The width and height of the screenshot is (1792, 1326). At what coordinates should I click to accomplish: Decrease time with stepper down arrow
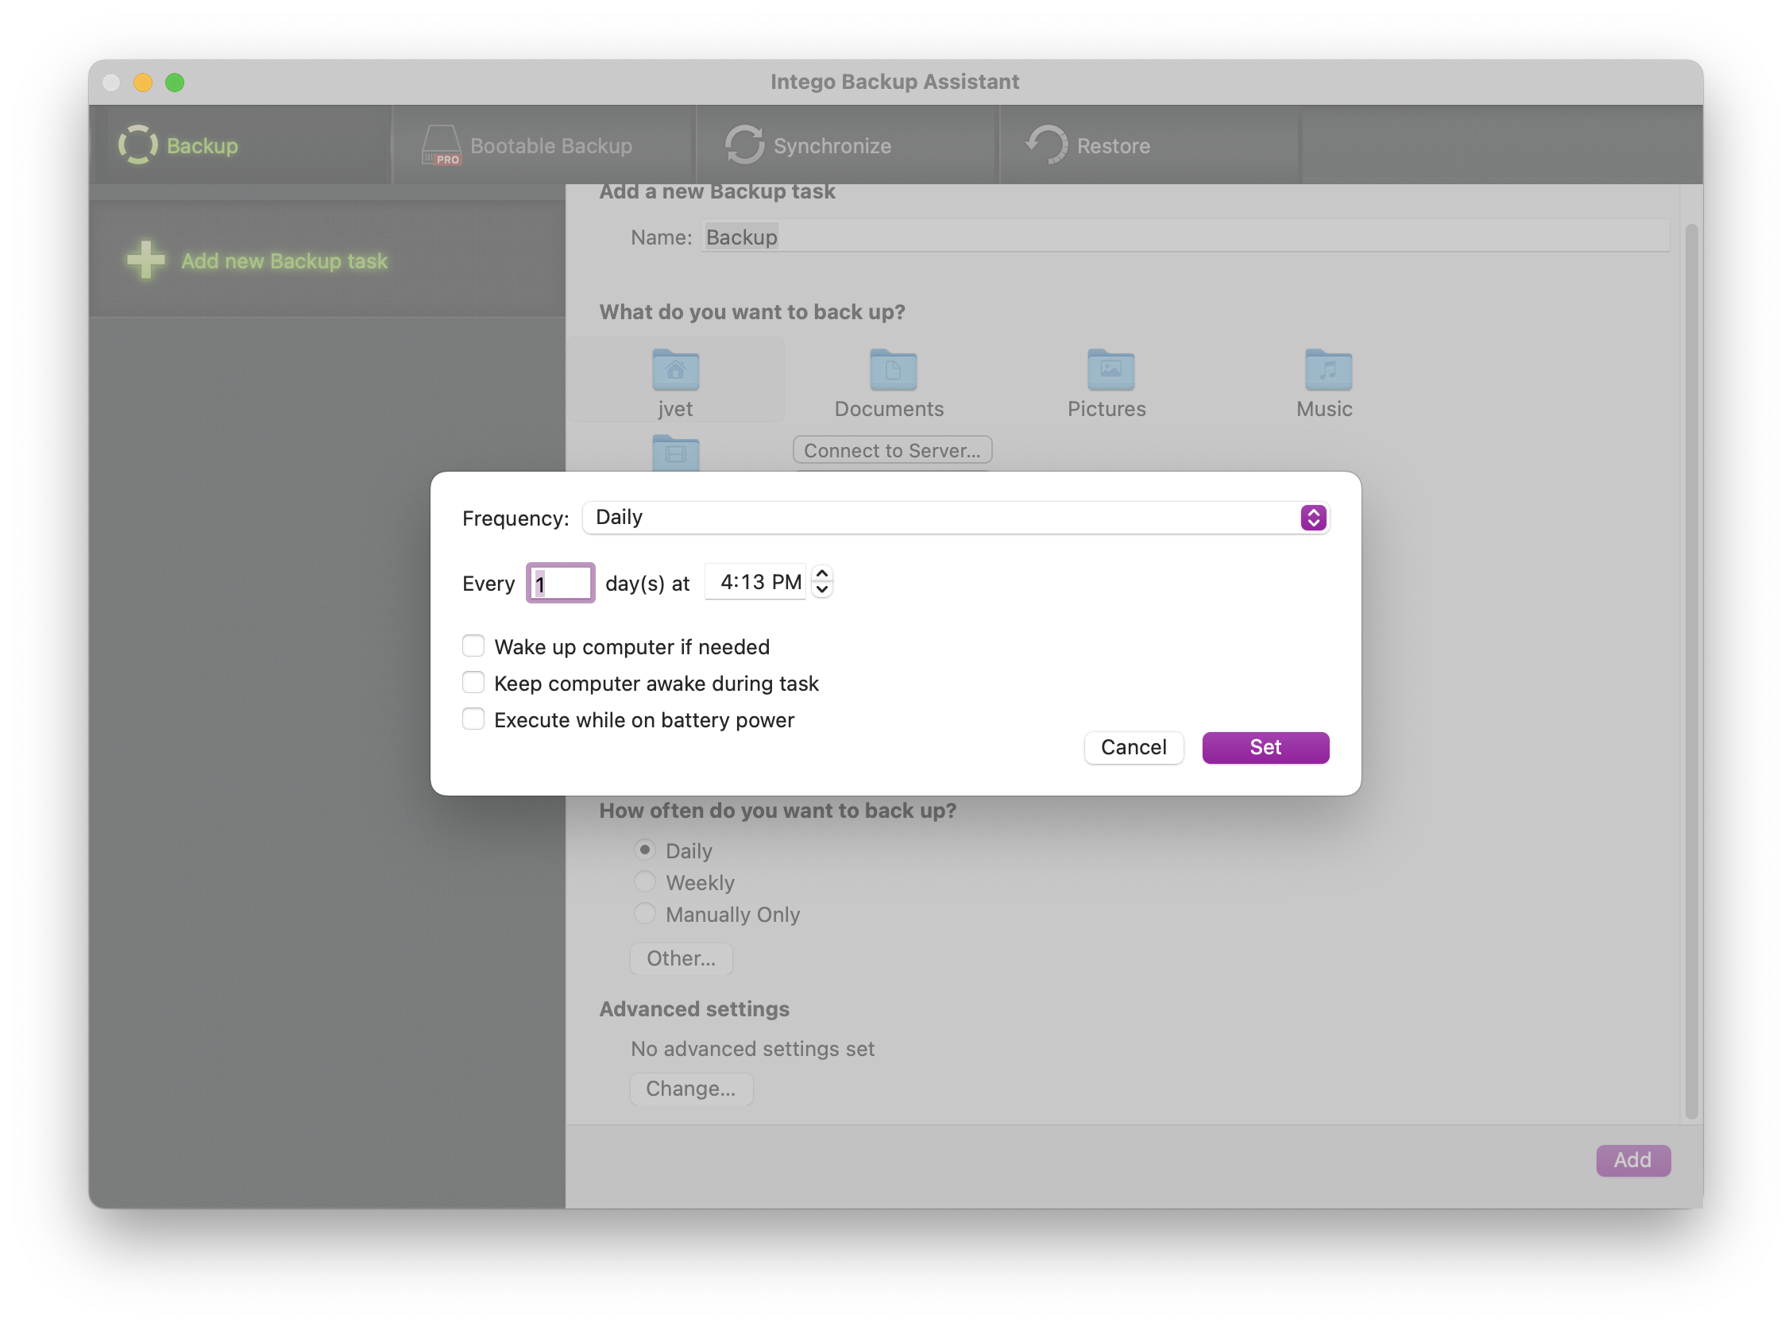(821, 591)
